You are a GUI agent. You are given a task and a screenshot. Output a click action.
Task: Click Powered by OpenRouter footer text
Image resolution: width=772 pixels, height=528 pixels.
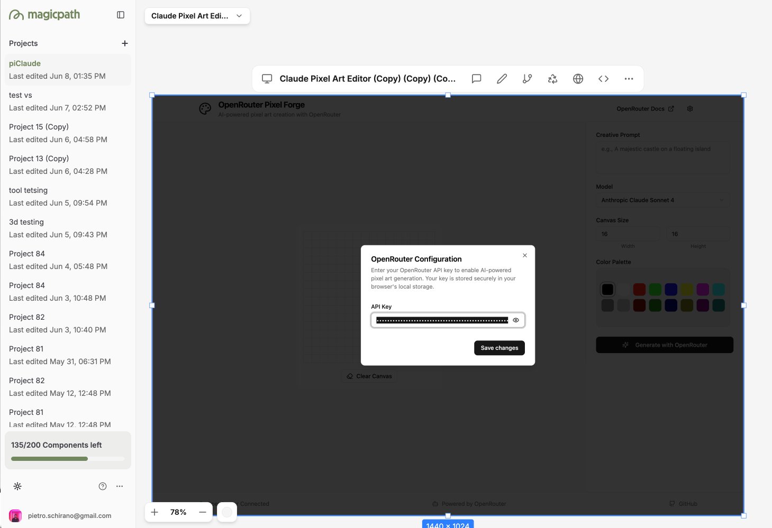[474, 504]
